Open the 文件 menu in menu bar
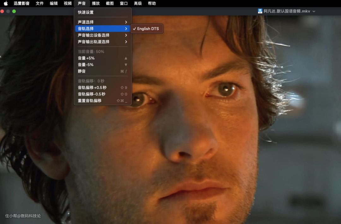The image size is (341, 224). [x=39, y=3]
